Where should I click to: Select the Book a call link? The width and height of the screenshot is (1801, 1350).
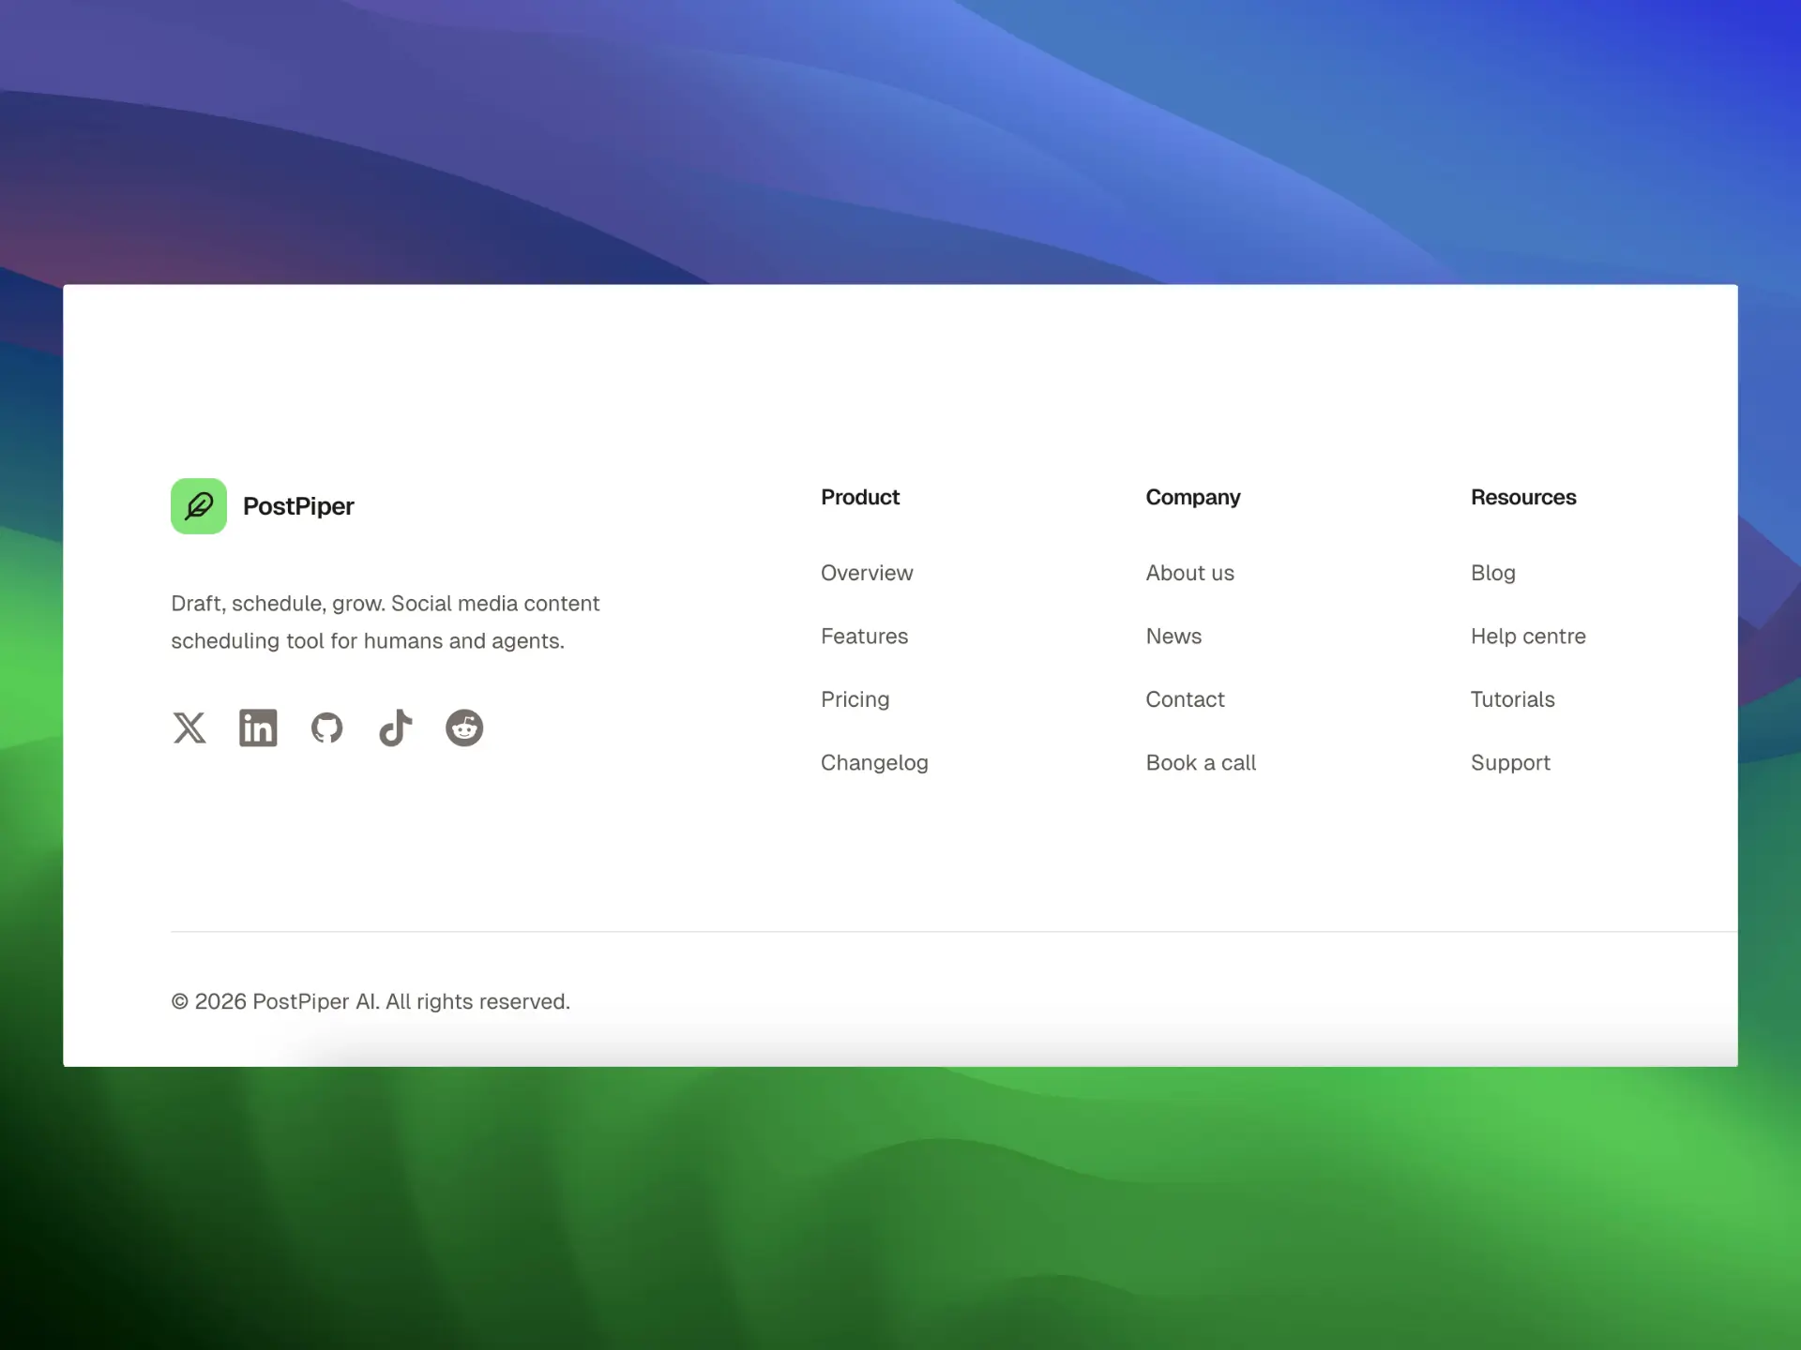point(1201,763)
